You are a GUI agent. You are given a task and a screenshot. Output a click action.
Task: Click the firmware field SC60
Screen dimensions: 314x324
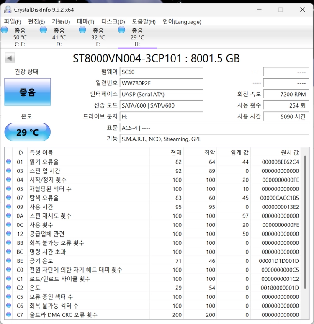pos(161,72)
